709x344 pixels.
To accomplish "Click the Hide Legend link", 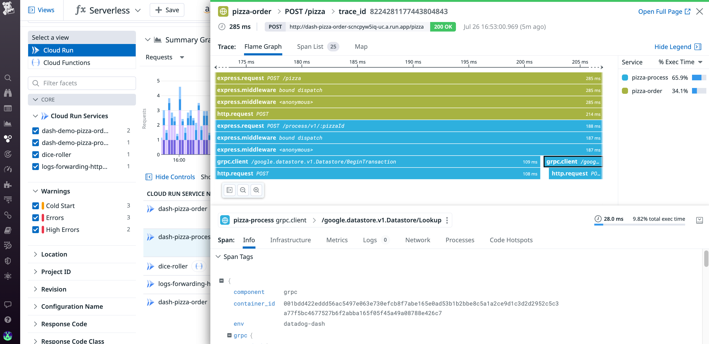I will coord(674,47).
